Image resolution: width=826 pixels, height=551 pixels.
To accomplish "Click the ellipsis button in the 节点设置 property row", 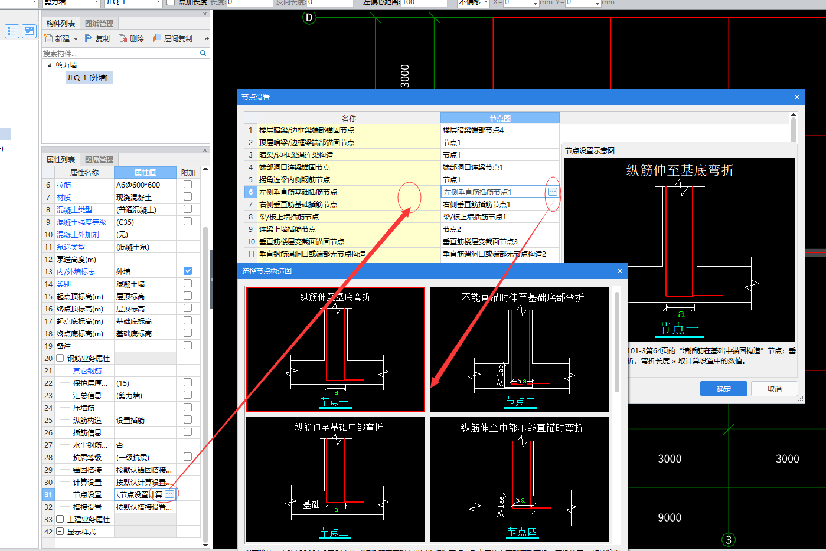I will pyautogui.click(x=169, y=494).
